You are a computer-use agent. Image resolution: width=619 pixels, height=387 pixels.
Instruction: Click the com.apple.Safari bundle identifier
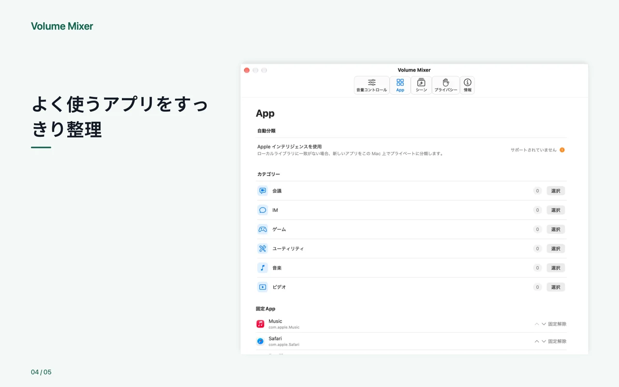tap(284, 345)
